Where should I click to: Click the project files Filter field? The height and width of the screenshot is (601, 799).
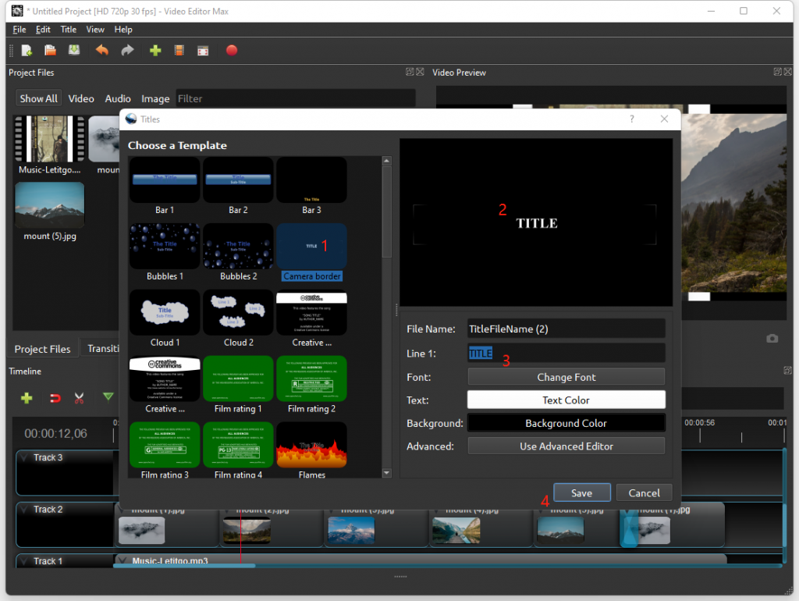coord(296,98)
